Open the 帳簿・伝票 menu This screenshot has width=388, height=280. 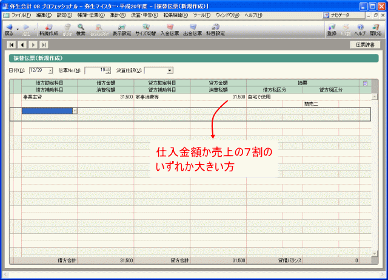click(x=91, y=15)
